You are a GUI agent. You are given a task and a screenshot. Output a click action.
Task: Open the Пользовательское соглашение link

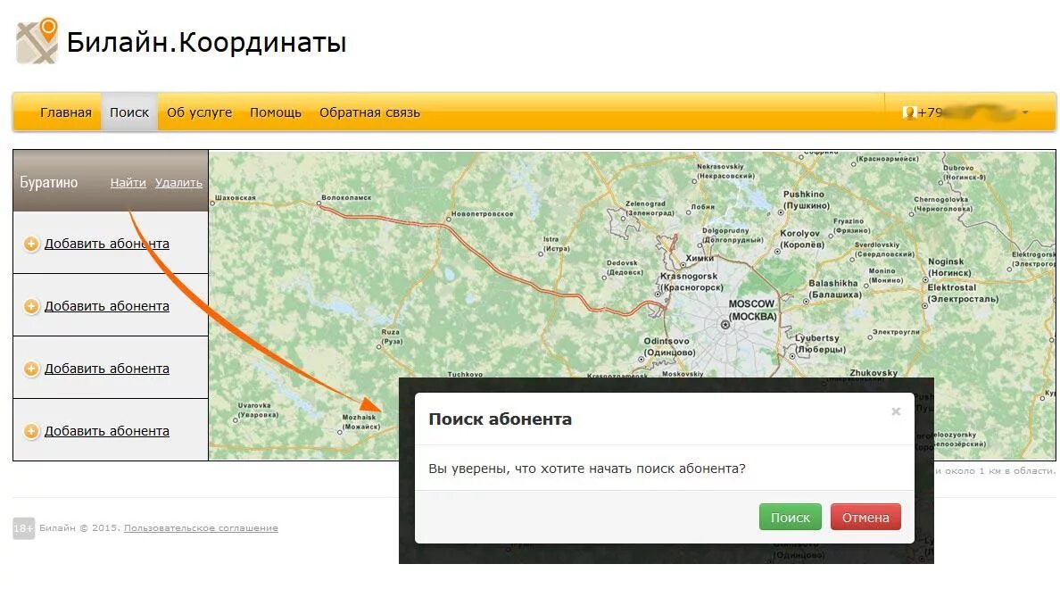tap(201, 528)
